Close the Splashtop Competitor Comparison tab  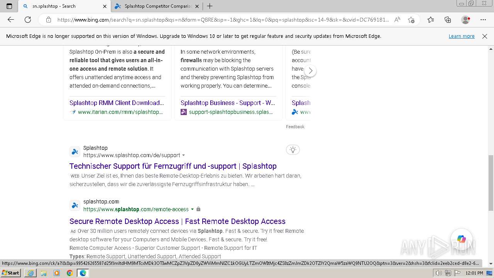(197, 6)
